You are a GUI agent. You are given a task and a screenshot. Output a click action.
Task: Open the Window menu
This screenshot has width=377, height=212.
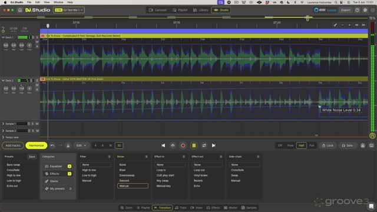tap(58, 2)
